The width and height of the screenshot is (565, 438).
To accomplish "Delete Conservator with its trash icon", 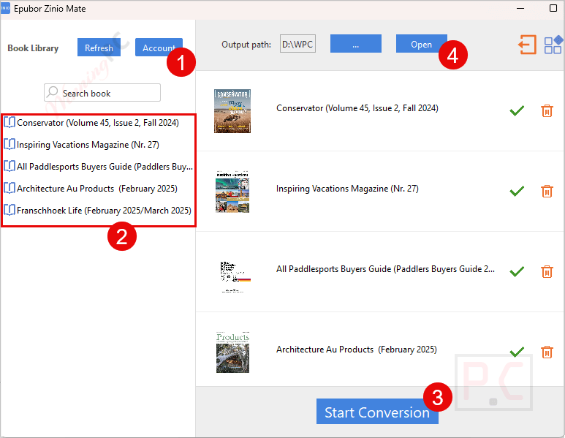I will (x=547, y=110).
